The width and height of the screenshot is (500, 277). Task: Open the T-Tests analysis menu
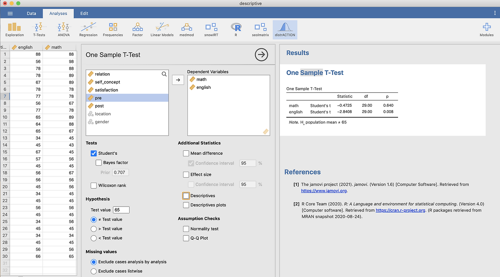(39, 30)
